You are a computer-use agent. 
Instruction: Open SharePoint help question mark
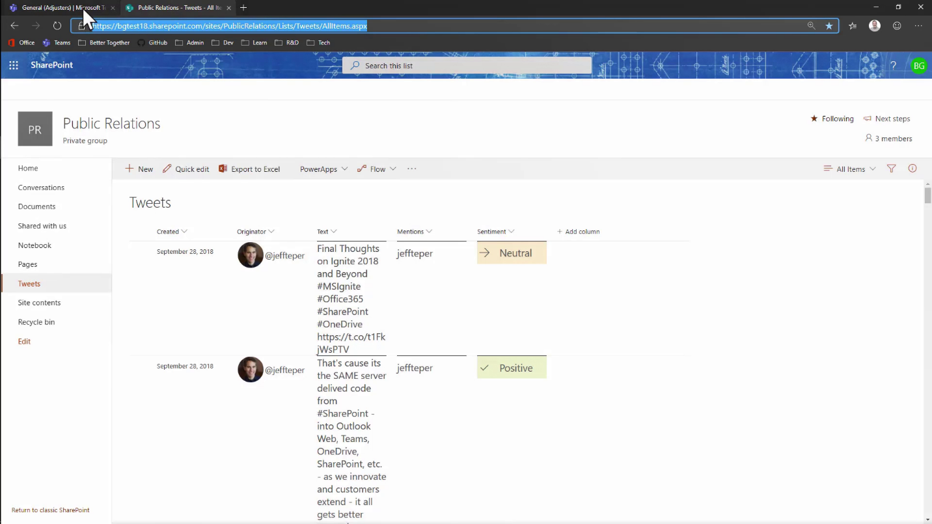click(894, 66)
